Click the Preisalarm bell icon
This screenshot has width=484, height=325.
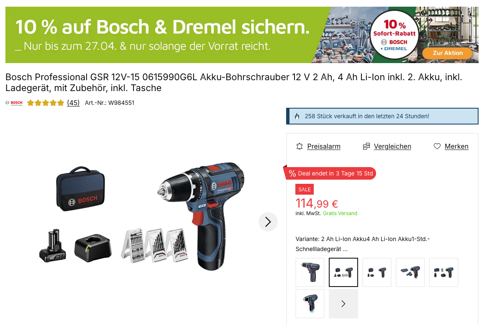[300, 146]
